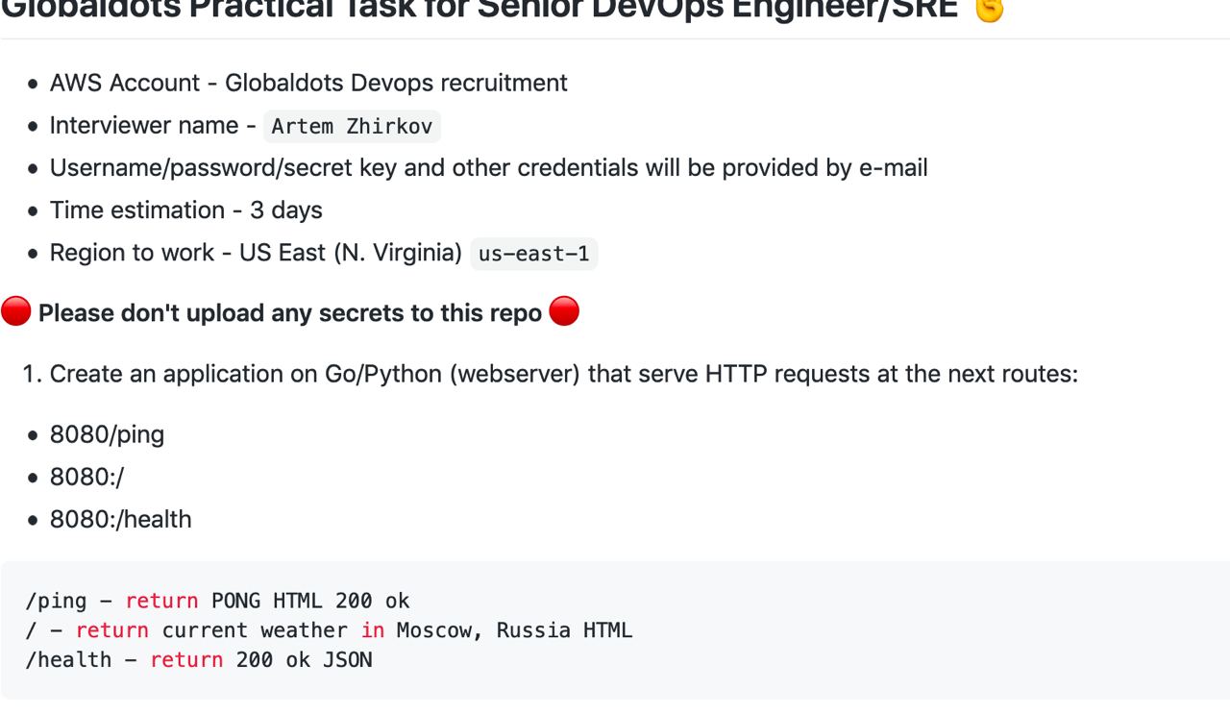Click the "8080:/health" route bullet
Image resolution: width=1230 pixels, height=714 pixels.
(x=120, y=519)
